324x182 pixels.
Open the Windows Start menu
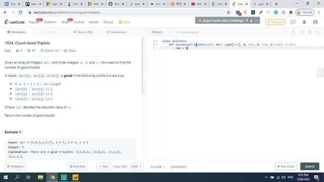point(6,177)
